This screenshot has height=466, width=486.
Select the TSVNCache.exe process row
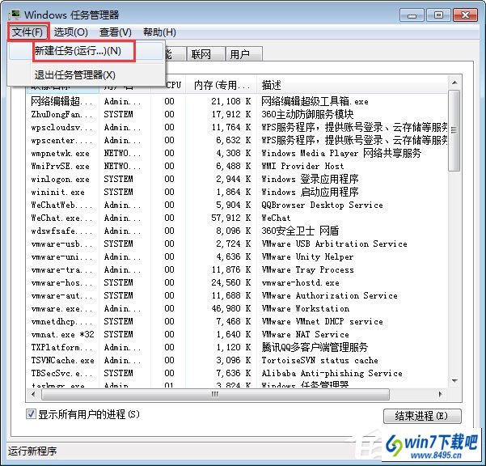[x=237, y=360]
